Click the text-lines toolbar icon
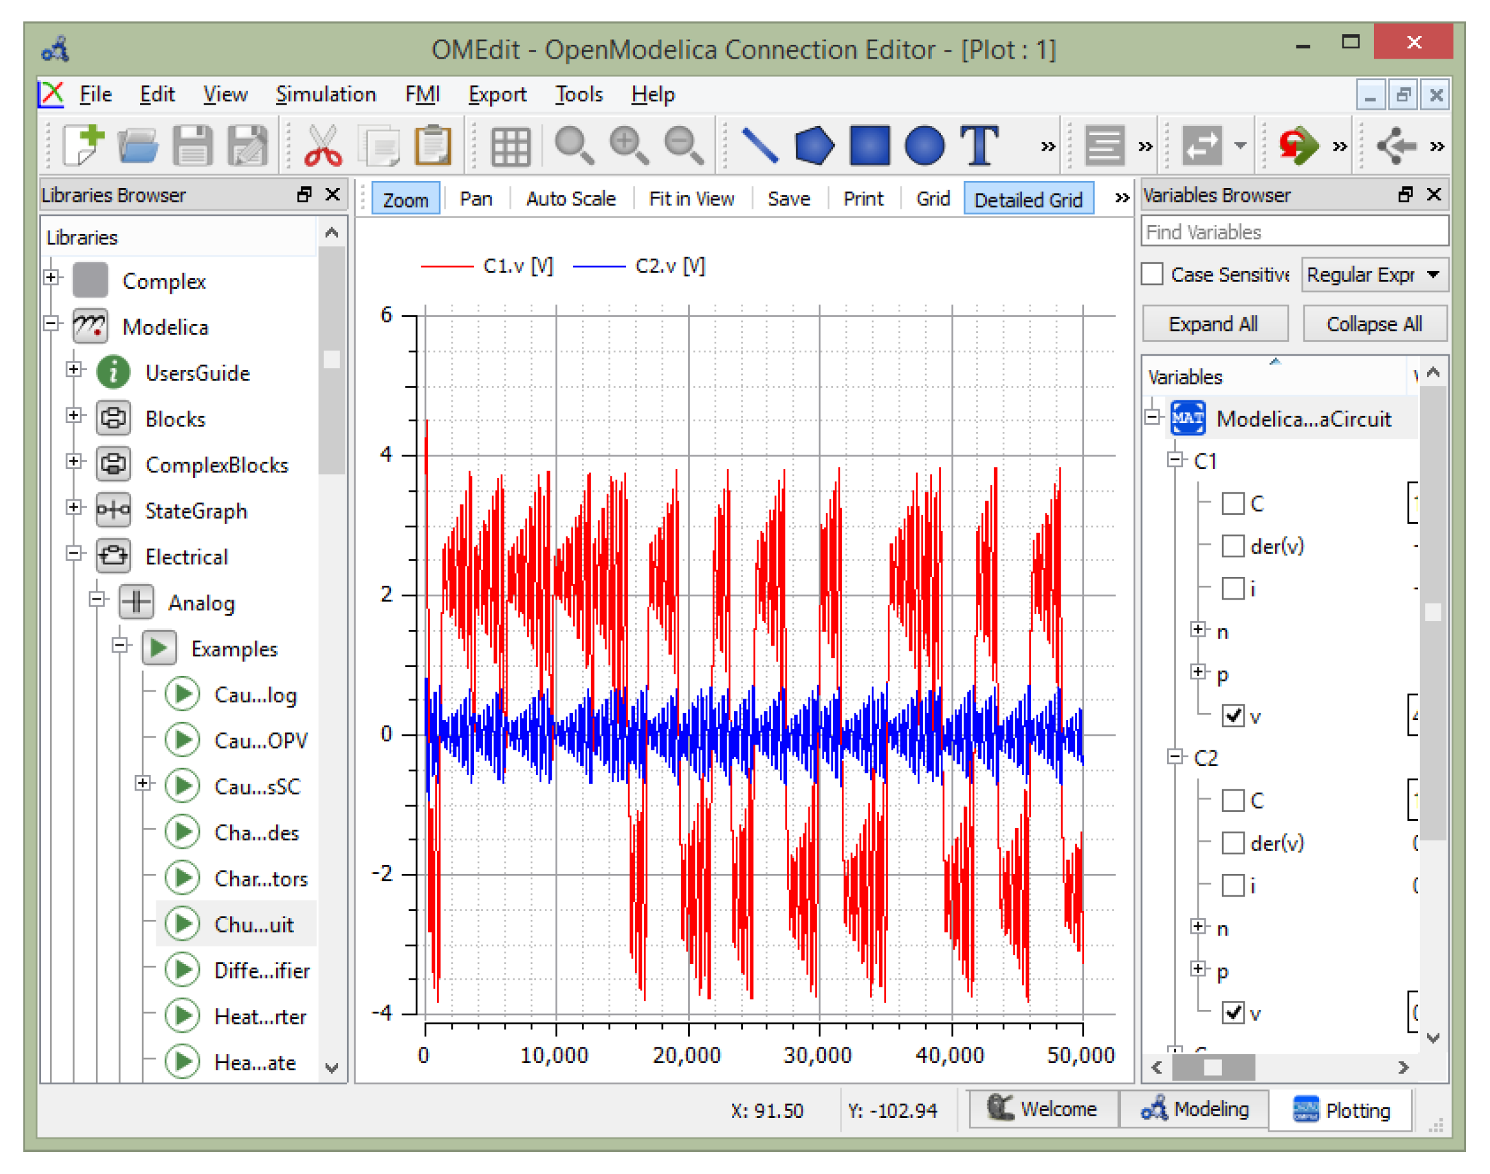Screen dimensions: 1490x1174 (x=1105, y=145)
